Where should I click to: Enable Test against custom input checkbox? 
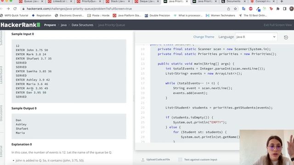tap(180, 159)
